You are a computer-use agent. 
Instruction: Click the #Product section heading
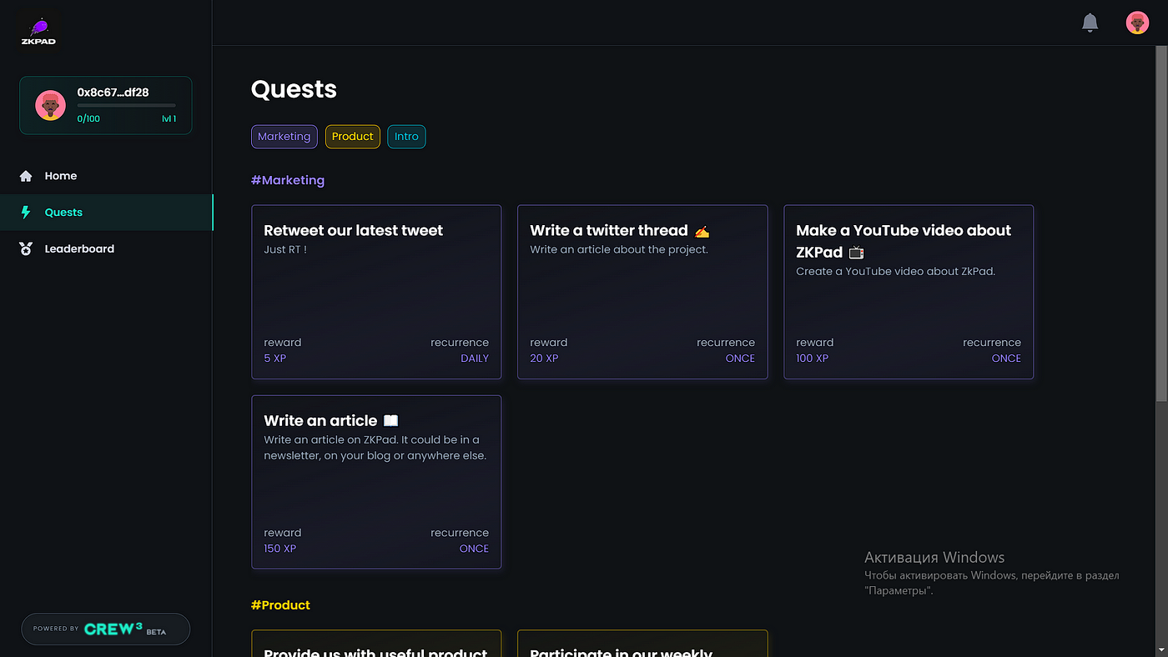pos(280,605)
